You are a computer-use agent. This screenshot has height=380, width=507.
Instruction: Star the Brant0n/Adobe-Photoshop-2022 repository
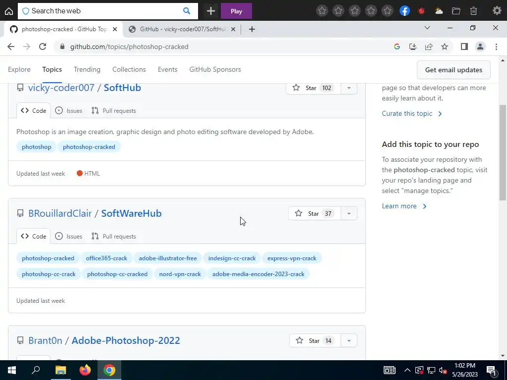tap(315, 340)
